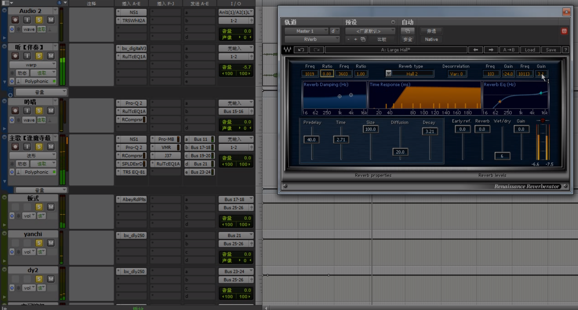
Task: Open the <厂家默认> preset dropdown
Action: point(370,31)
